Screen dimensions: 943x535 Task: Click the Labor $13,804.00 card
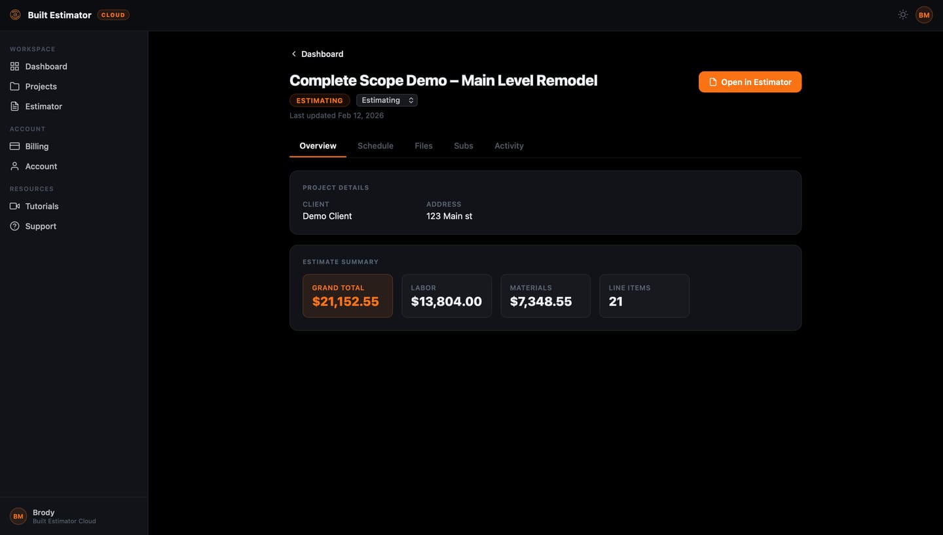click(x=447, y=296)
